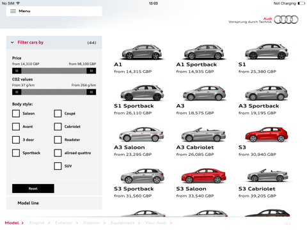
Task: Check the Saloon body style box
Action: coord(16,114)
